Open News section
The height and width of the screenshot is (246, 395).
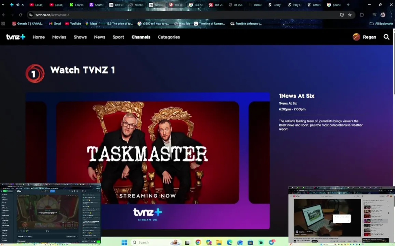[99, 37]
